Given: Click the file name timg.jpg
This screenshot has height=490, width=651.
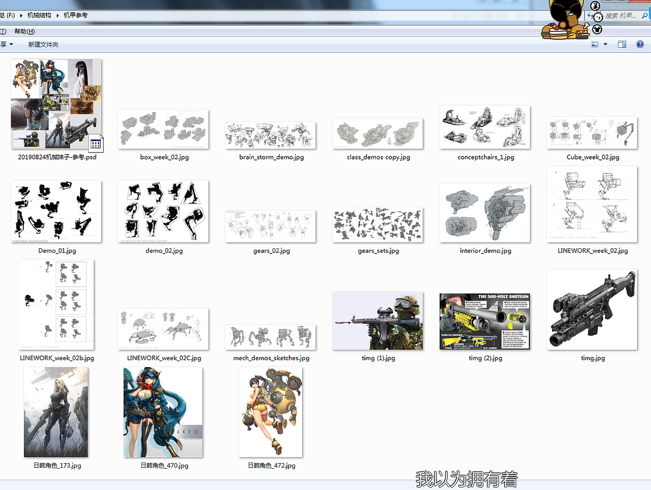Looking at the screenshot, I should [593, 358].
